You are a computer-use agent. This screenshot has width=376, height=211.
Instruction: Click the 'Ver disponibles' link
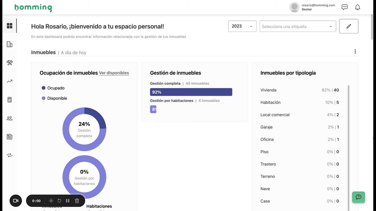pos(114,73)
